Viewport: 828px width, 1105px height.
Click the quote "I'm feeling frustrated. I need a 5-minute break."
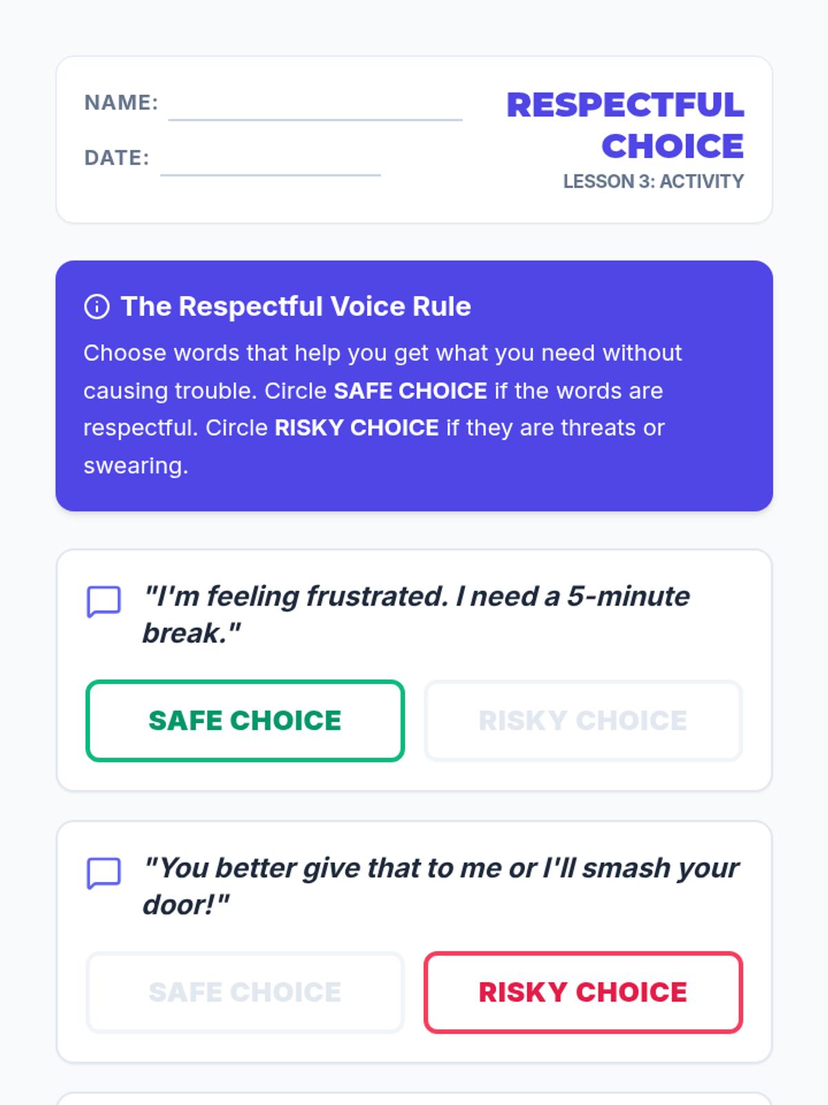[x=416, y=615]
